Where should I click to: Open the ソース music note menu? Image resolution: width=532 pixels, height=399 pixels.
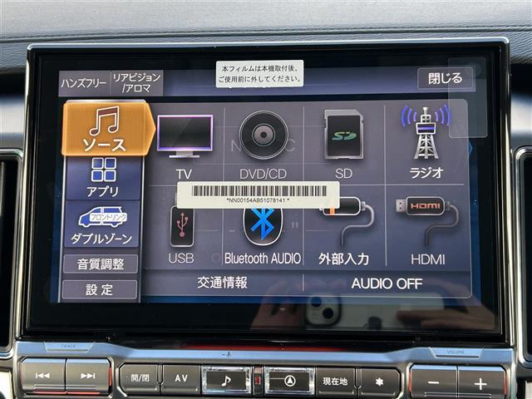click(x=107, y=129)
